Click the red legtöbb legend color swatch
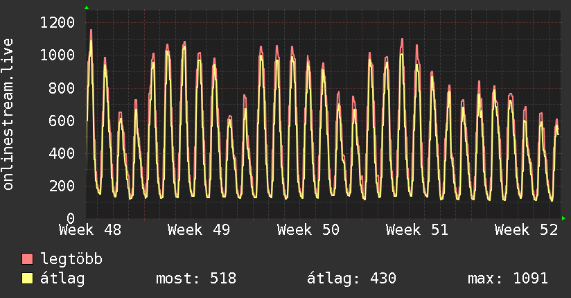571x298 pixels. coord(28,259)
